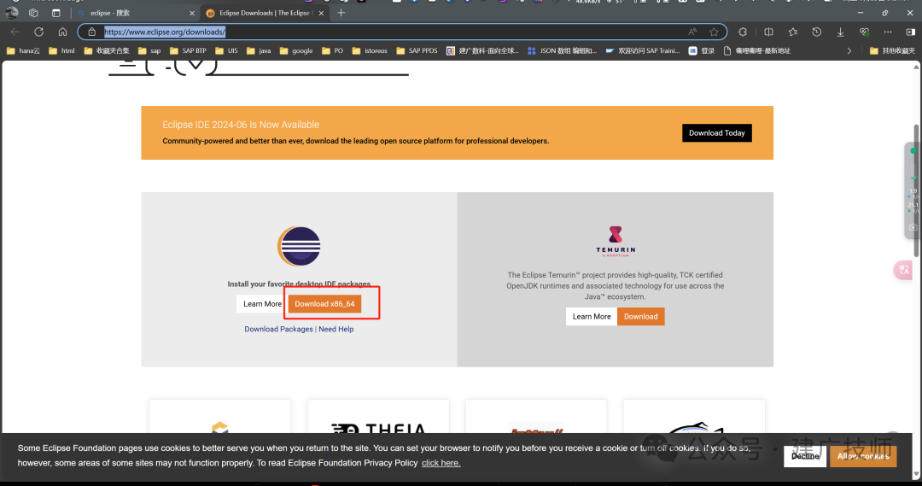Refresh the current page
The width and height of the screenshot is (922, 486).
(x=38, y=32)
